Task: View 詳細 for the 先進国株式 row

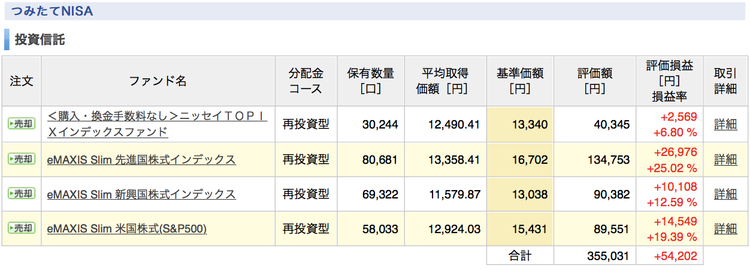Action: click(x=725, y=160)
